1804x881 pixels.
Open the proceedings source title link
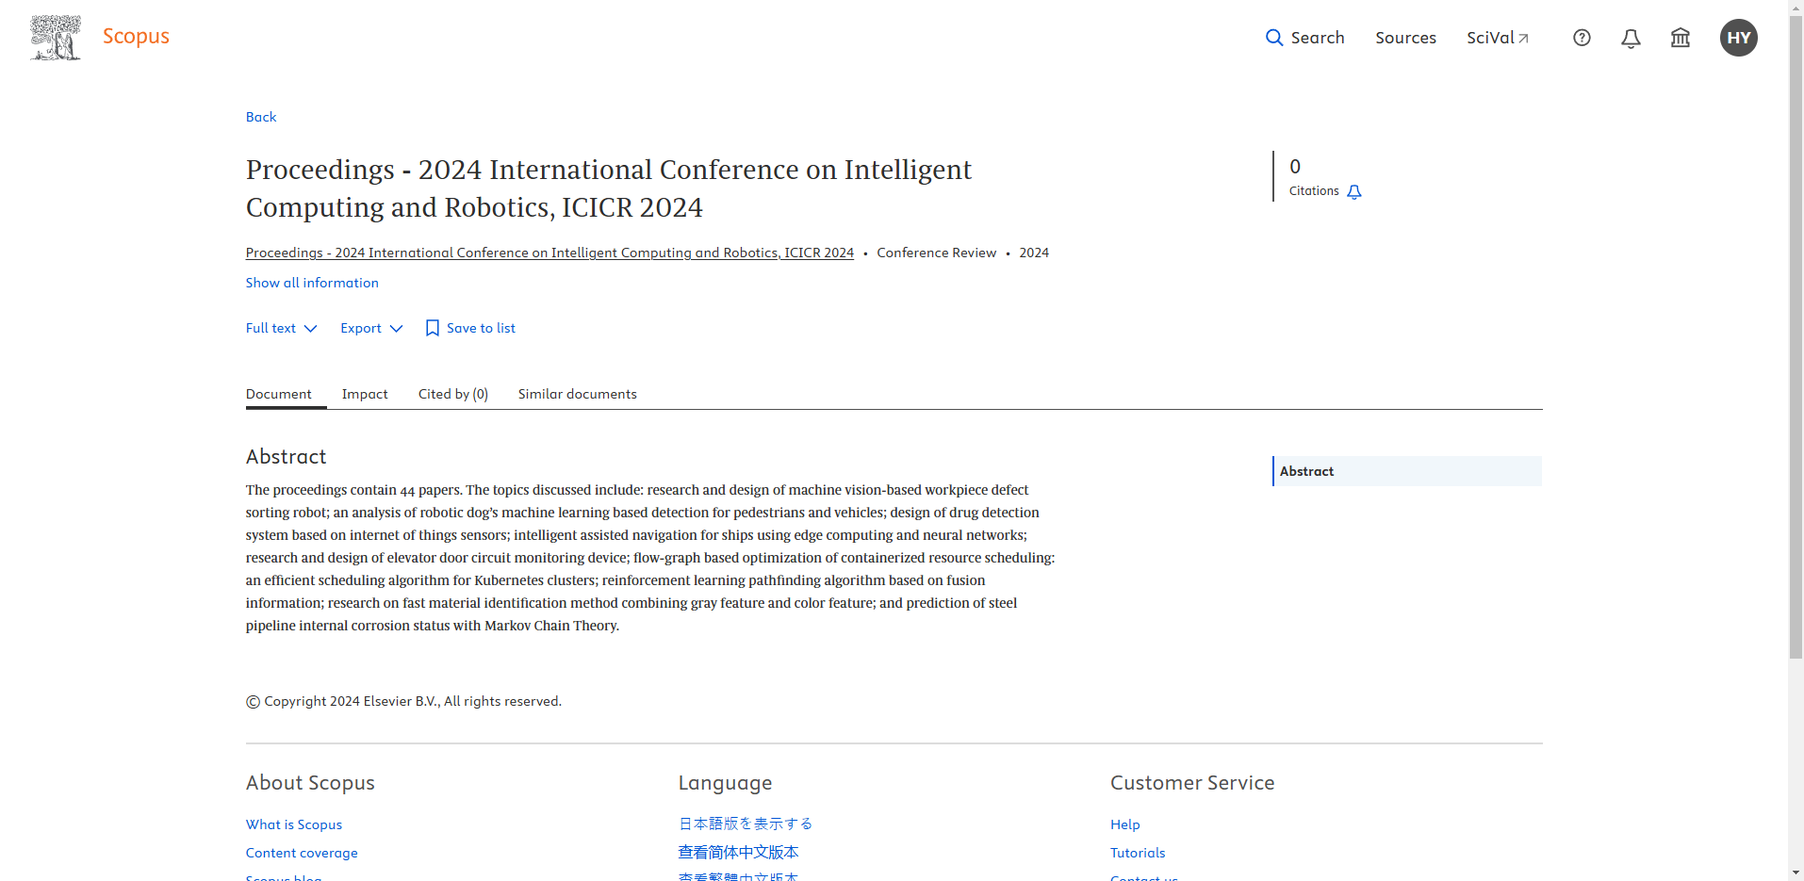pyautogui.click(x=549, y=253)
